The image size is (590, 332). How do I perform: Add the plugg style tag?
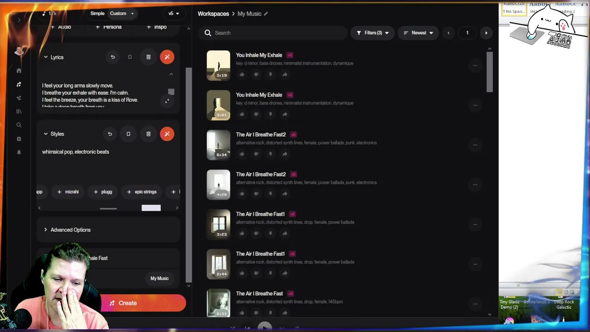pyautogui.click(x=103, y=192)
